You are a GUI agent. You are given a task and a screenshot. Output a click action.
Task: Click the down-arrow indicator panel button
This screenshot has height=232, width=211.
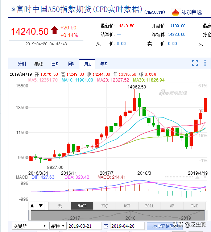(x=41, y=206)
